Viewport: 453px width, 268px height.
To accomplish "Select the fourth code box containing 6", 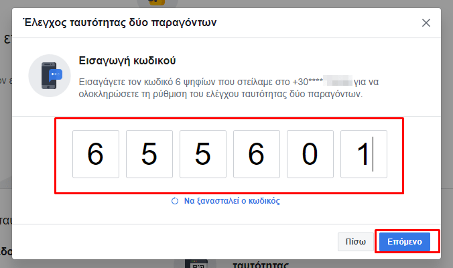I will [257, 154].
